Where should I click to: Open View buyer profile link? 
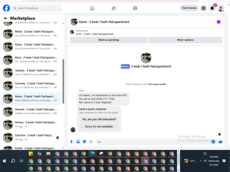(x=157, y=84)
